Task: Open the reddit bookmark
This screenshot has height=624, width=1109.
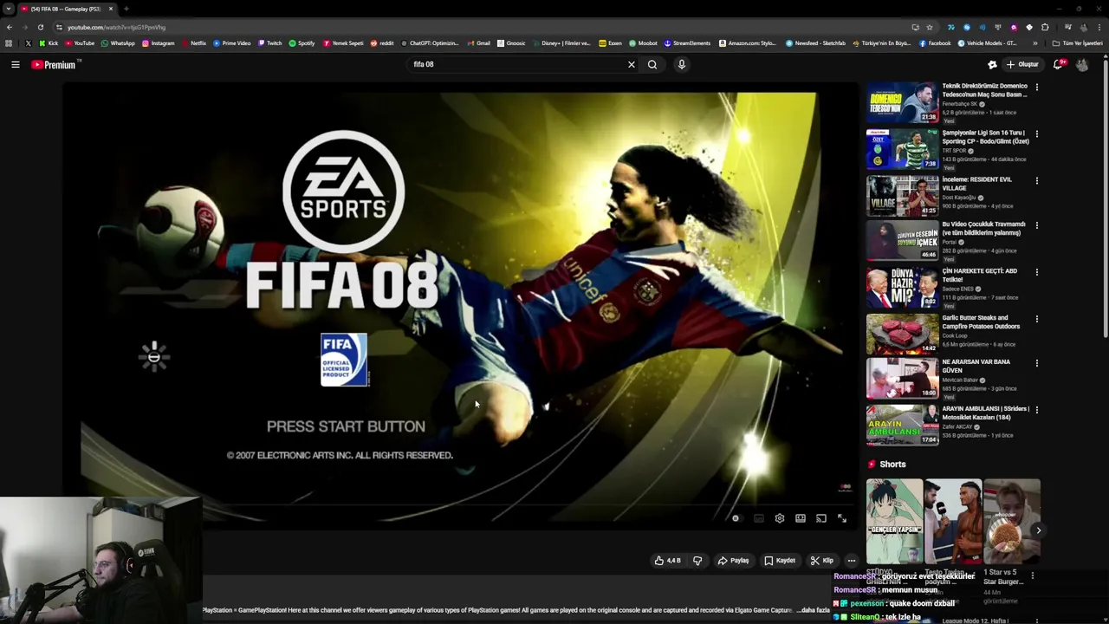Action: point(381,42)
